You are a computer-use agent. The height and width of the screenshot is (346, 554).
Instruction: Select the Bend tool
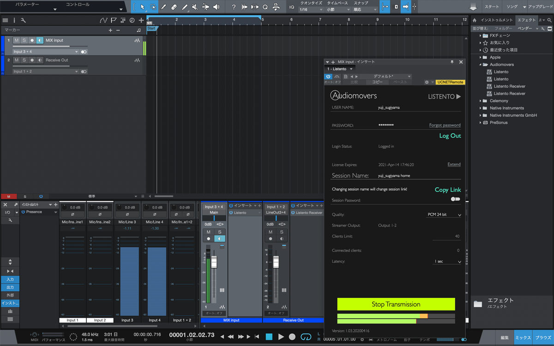205,7
